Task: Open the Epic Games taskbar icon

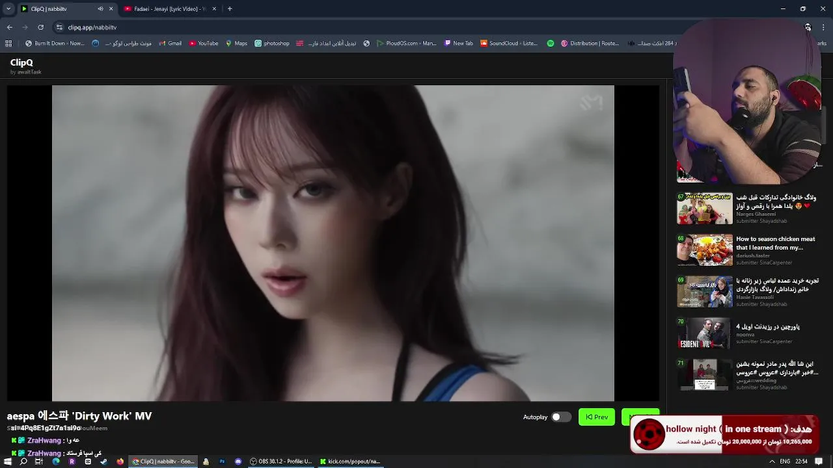Action: tap(88, 461)
